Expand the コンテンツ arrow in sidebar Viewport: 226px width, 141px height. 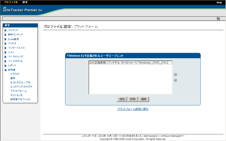(x=6, y=30)
